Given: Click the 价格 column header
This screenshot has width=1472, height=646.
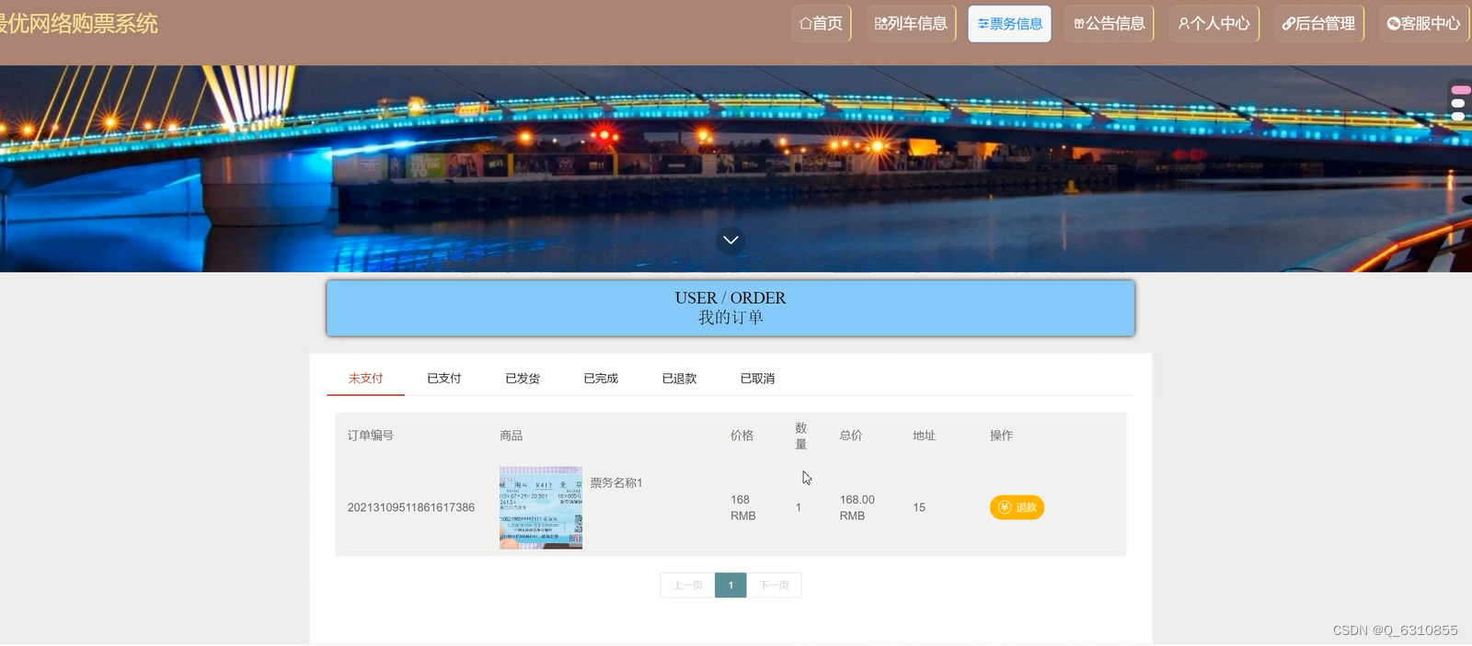Looking at the screenshot, I should (742, 436).
